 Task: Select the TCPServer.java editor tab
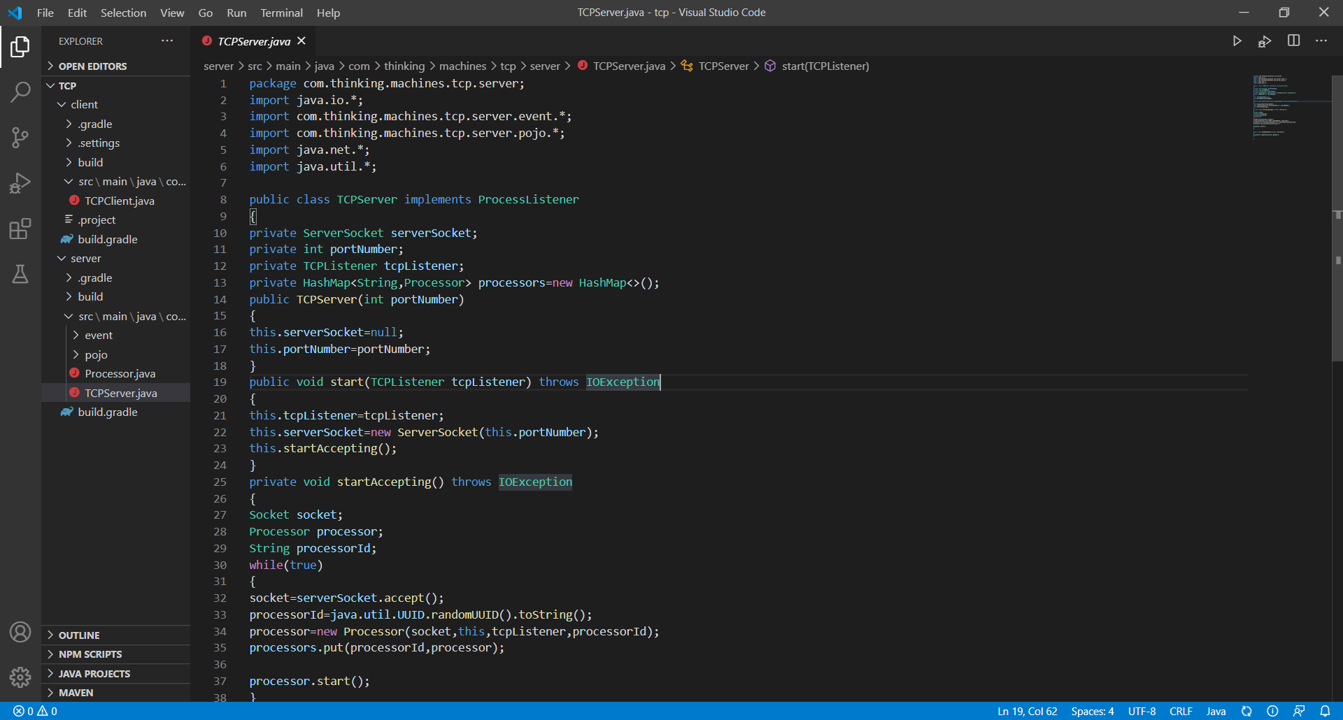coord(254,41)
